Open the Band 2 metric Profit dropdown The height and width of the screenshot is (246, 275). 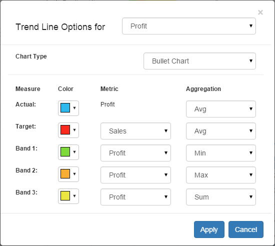[x=135, y=175]
